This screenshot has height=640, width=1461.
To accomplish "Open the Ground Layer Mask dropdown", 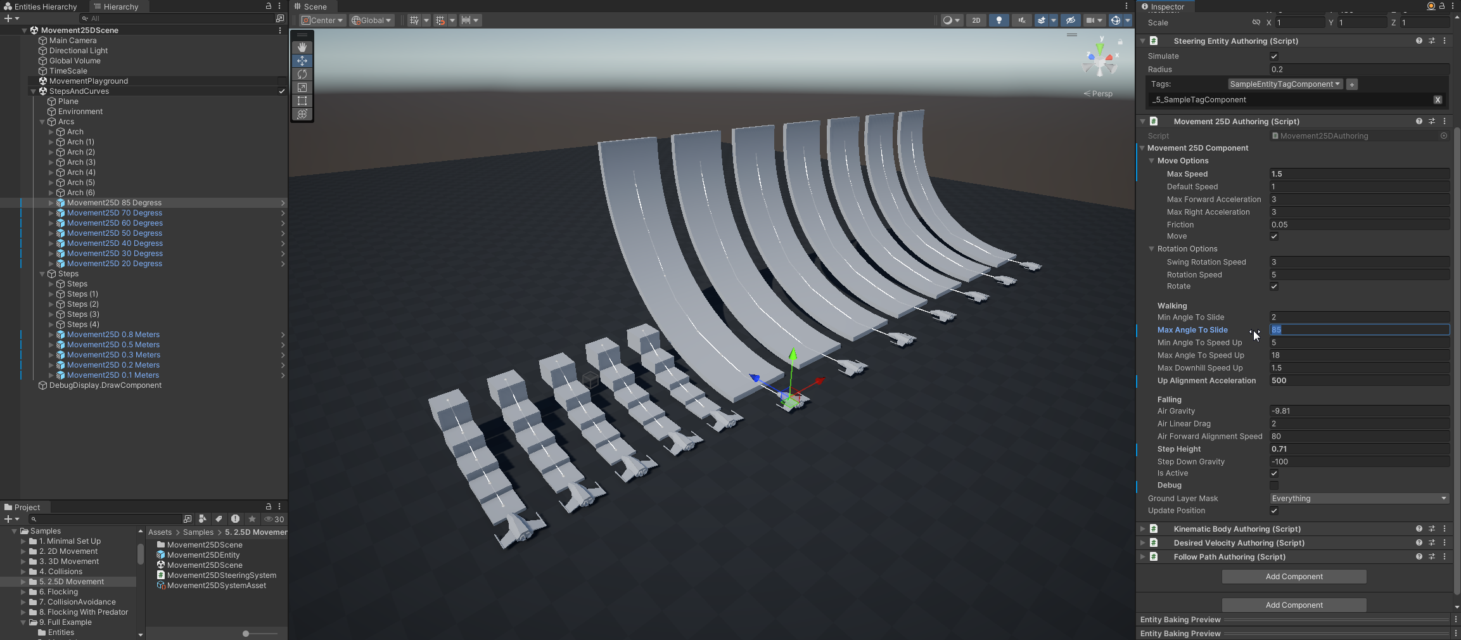I will tap(1359, 499).
